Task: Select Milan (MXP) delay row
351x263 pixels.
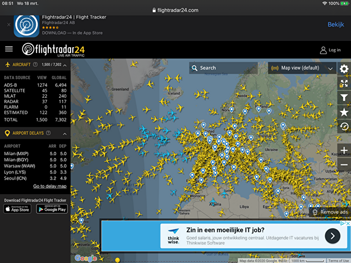Action: click(35, 154)
